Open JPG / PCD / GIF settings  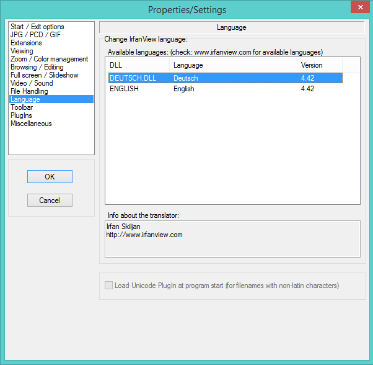[x=35, y=35]
